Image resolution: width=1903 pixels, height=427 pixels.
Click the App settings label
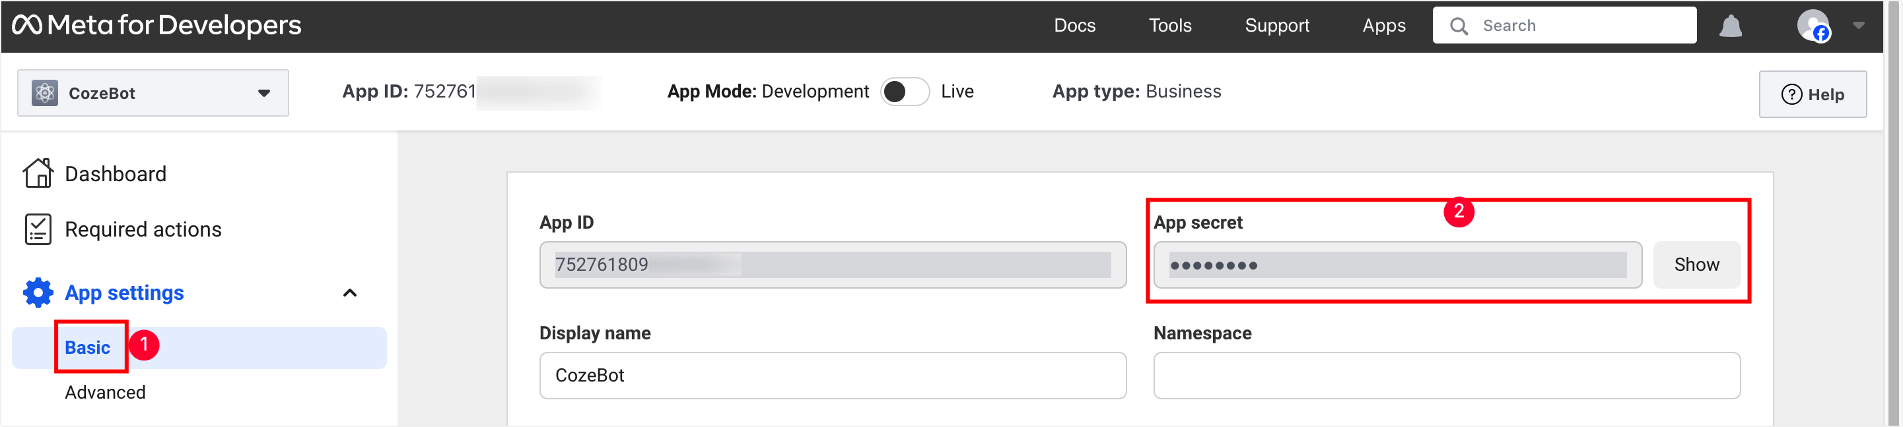[x=124, y=293]
